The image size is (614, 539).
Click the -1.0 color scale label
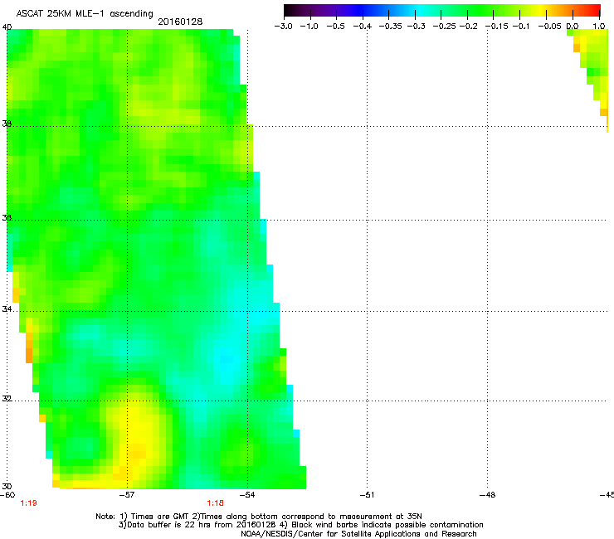click(309, 27)
